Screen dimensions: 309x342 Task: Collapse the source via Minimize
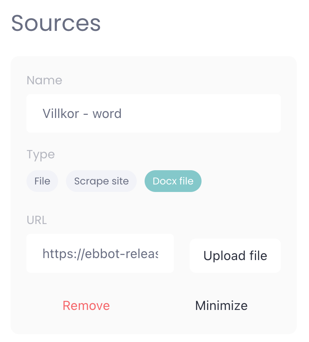(x=221, y=306)
